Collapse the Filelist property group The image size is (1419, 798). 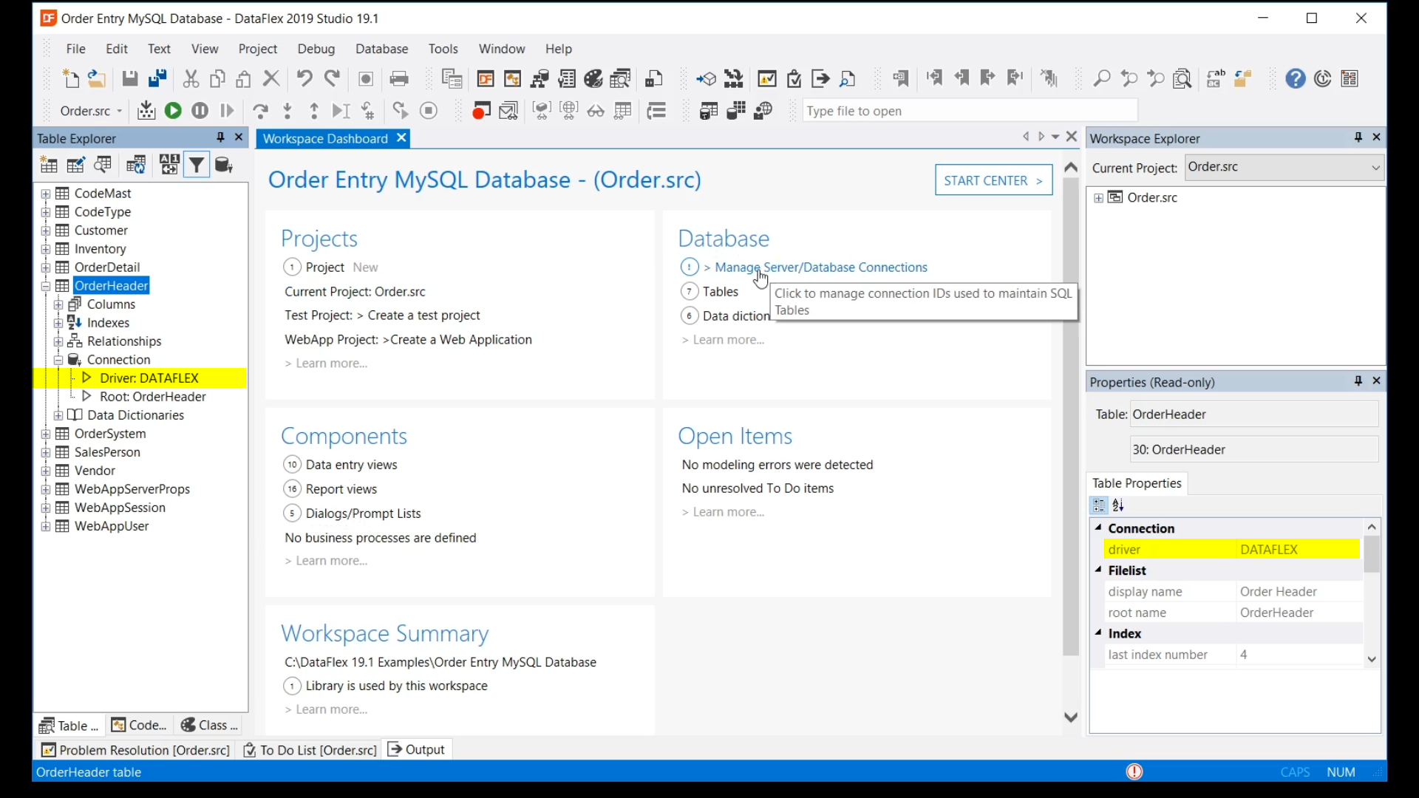pyautogui.click(x=1098, y=570)
